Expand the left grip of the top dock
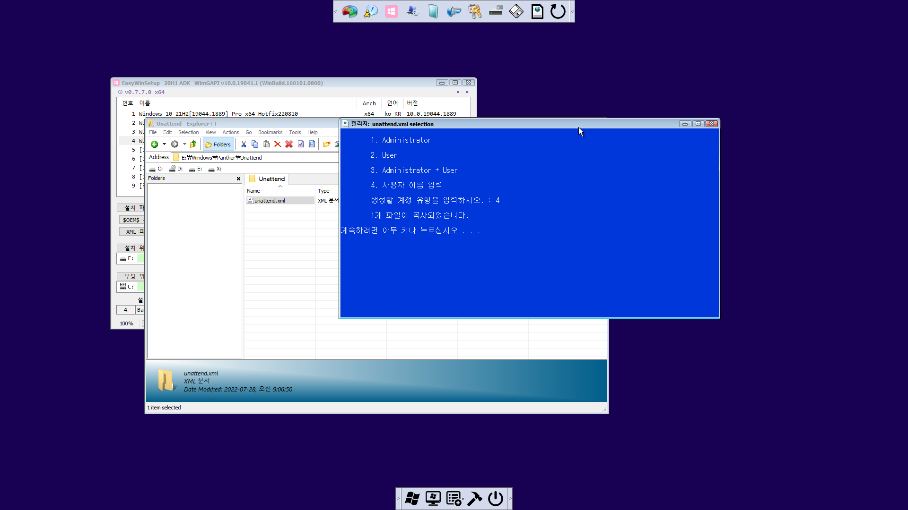 click(x=336, y=11)
